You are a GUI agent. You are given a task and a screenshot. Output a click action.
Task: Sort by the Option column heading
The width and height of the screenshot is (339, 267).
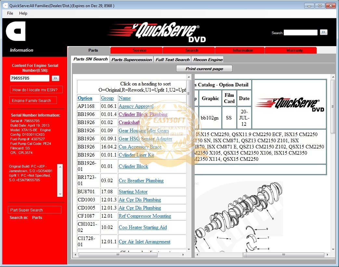[85, 98]
